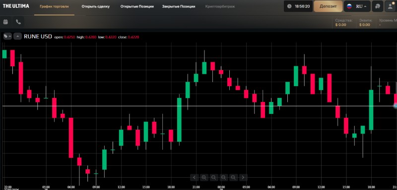397x190 pixels.
Task: Click the low value 0.4220
Action: 111,37
